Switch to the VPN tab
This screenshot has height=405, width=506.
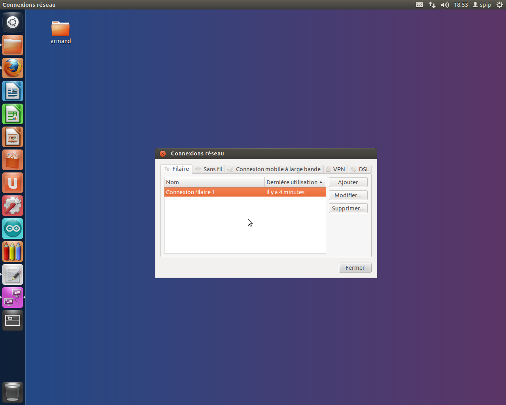tap(335, 169)
